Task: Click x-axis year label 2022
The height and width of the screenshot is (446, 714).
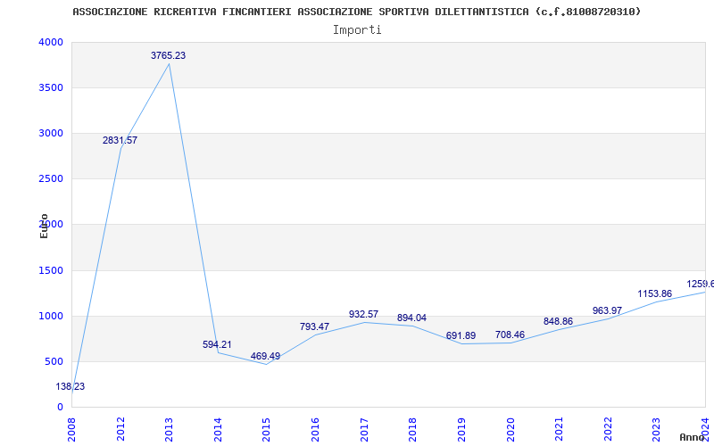Action: coord(608,429)
